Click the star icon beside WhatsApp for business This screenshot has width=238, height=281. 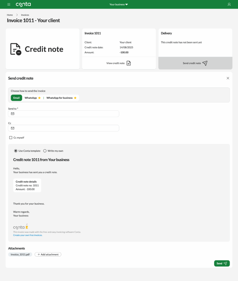pos(75,97)
